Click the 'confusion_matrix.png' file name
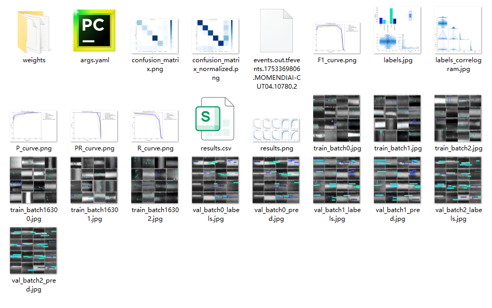Image resolution: width=492 pixels, height=308 pixels. click(x=155, y=64)
